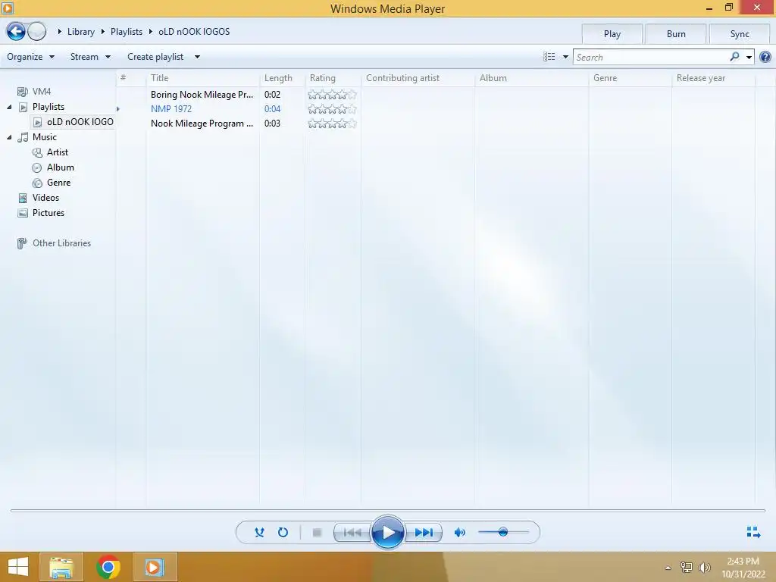Click Windows Media Player taskbar icon
The height and width of the screenshot is (582, 776).
tap(155, 567)
